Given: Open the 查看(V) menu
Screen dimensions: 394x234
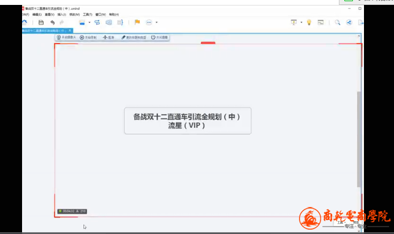Looking at the screenshot, I should 50,15.
